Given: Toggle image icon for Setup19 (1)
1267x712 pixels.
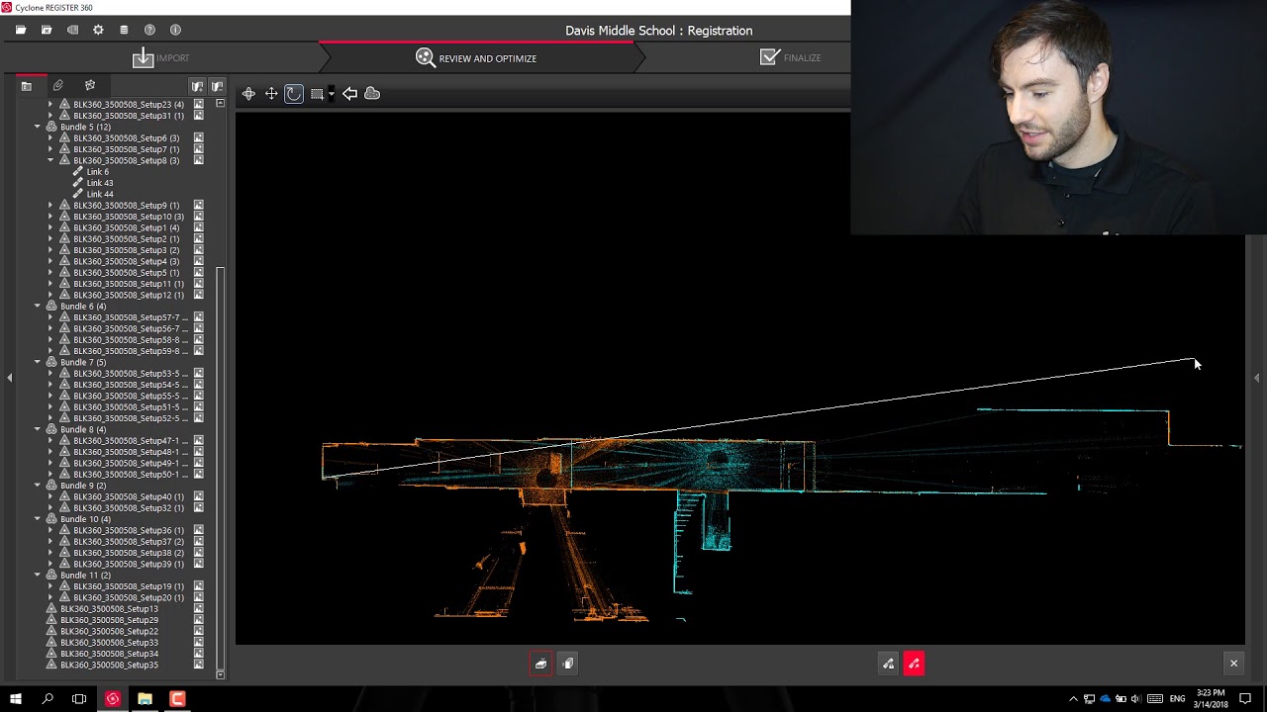Looking at the screenshot, I should point(199,586).
